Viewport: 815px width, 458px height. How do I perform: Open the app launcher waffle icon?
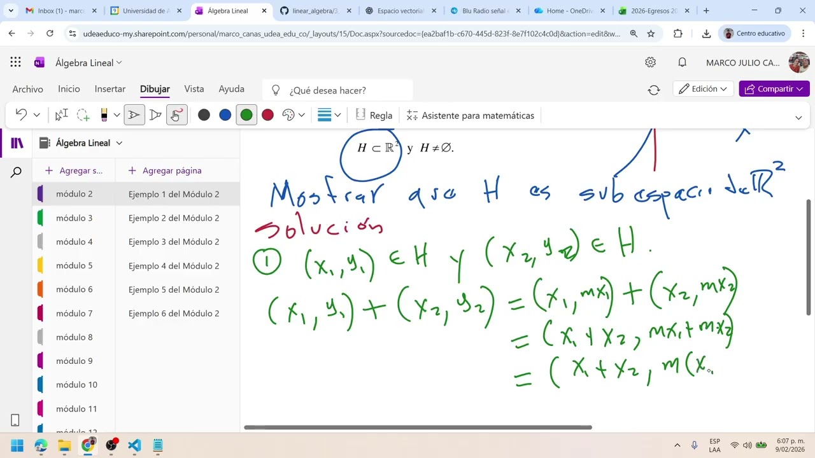point(15,62)
